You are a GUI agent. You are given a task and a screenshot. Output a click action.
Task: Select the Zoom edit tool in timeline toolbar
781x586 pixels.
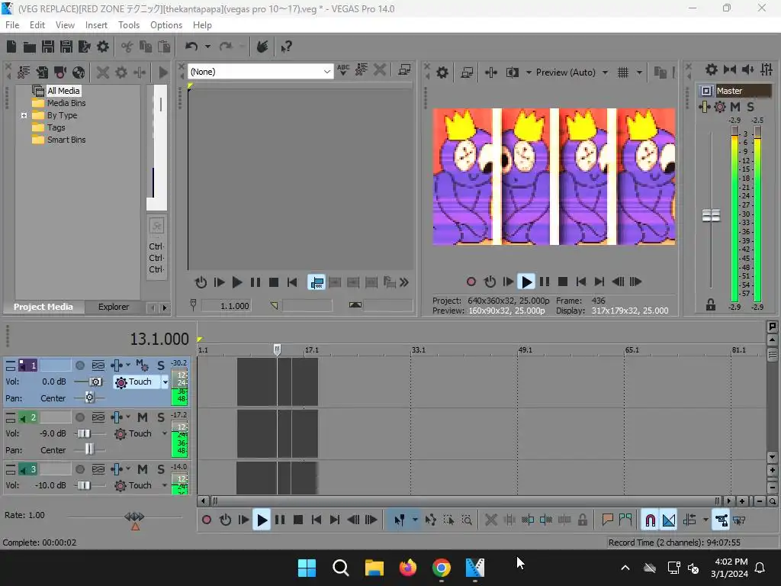467,520
